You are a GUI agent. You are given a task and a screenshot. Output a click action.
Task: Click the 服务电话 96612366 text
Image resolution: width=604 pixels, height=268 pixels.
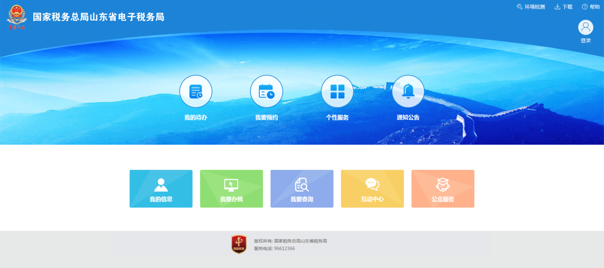click(x=274, y=248)
